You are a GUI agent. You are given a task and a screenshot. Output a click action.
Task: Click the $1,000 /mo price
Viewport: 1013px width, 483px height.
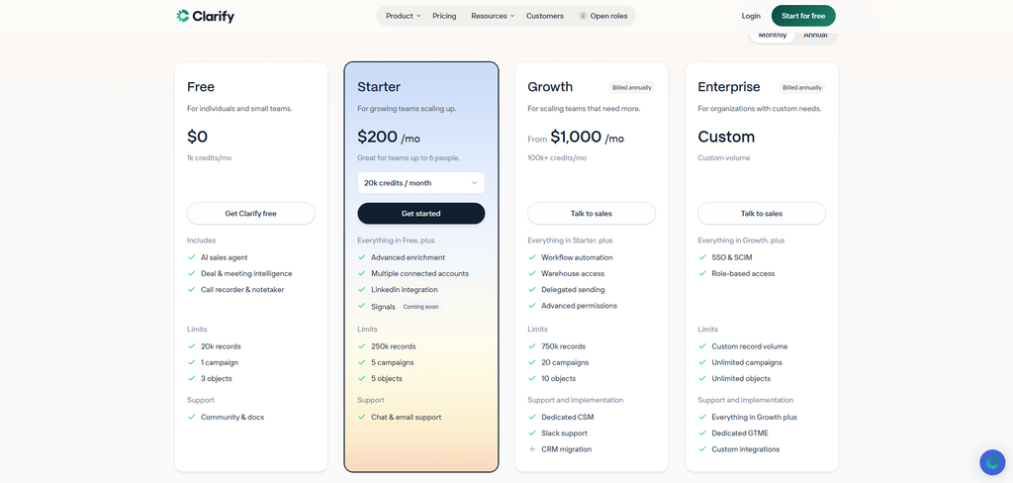(588, 137)
